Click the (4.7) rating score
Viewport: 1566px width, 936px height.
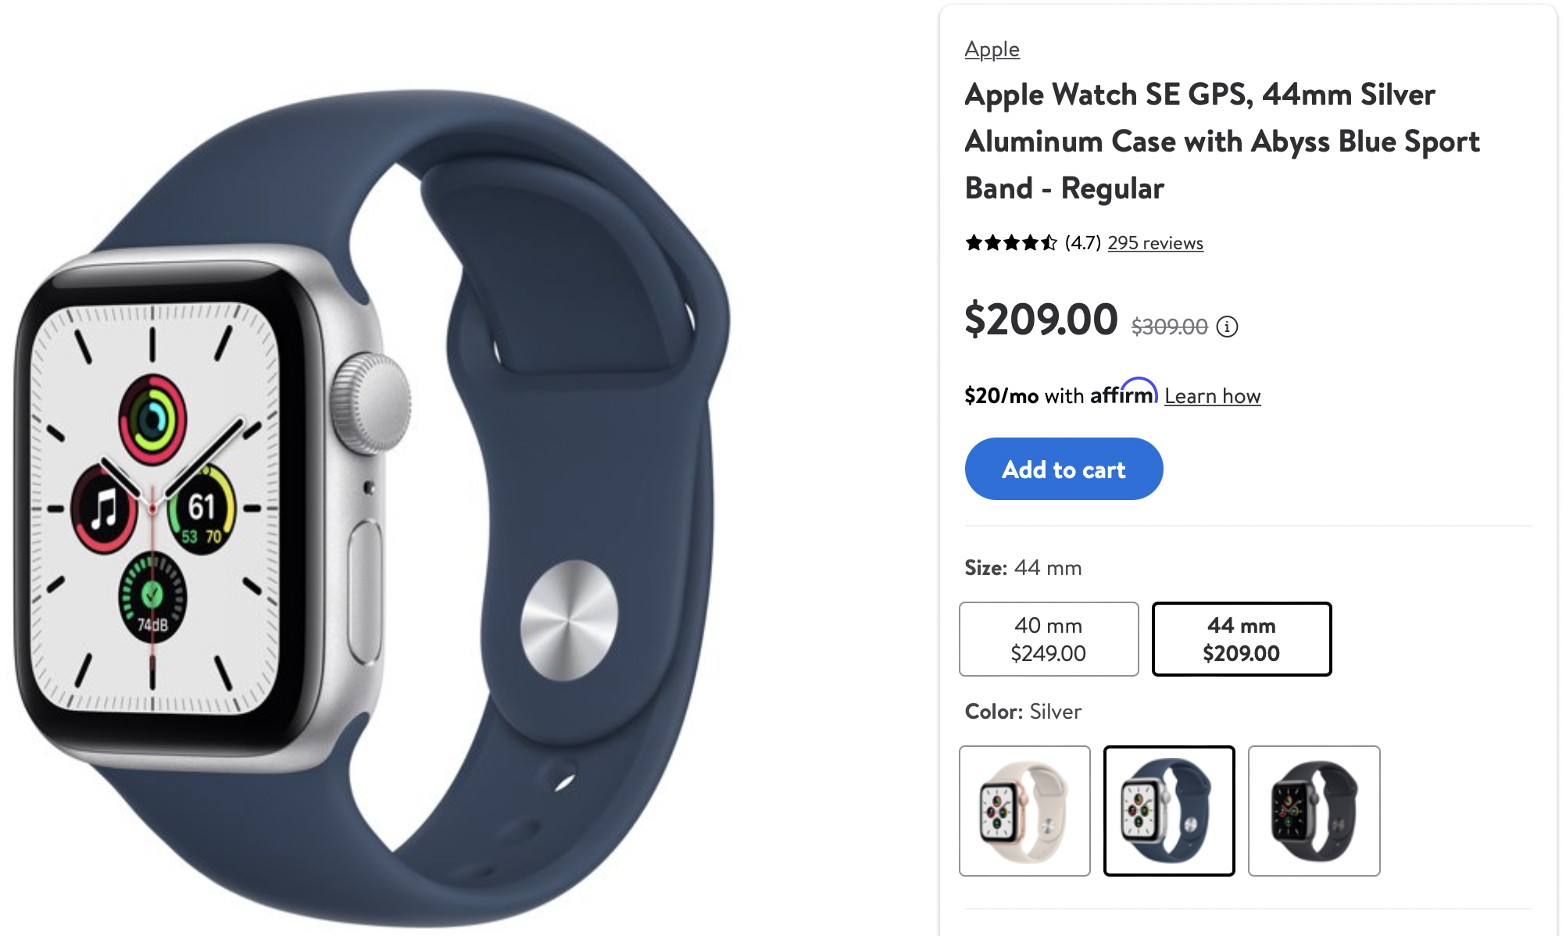pyautogui.click(x=1082, y=243)
